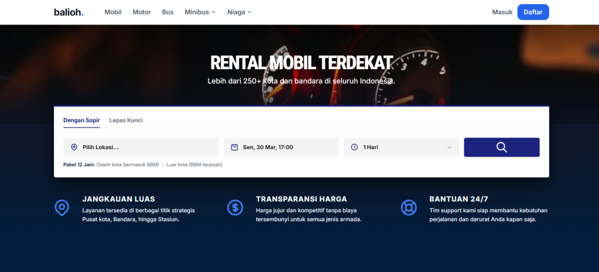The height and width of the screenshot is (272, 599).
Task: Expand the Minibus dropdown menu
Action: pyautogui.click(x=200, y=12)
